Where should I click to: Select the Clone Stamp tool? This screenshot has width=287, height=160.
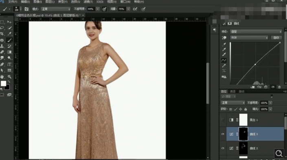2,46
